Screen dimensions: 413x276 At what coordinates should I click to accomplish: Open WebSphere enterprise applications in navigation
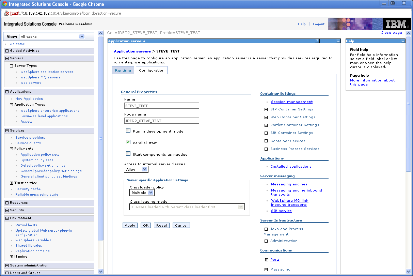50,111
